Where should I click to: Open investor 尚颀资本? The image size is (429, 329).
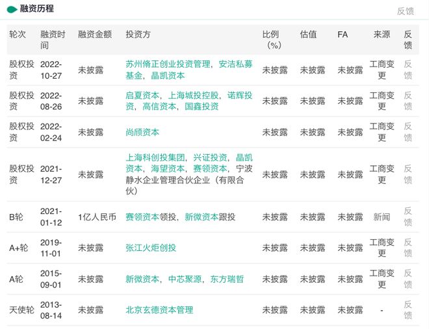tap(142, 133)
